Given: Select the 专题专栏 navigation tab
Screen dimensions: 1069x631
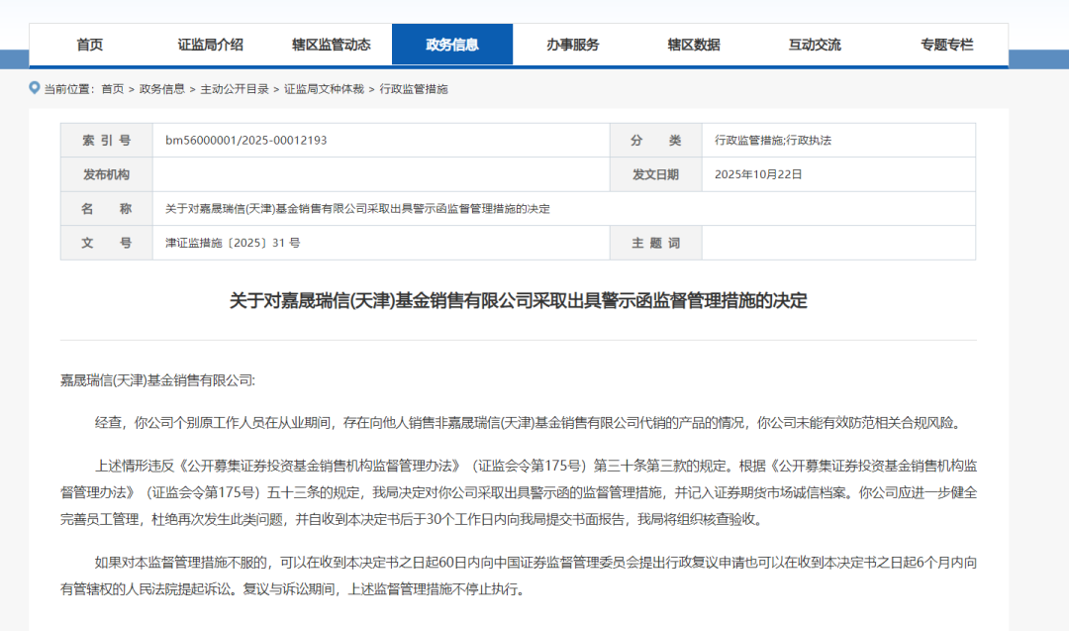Looking at the screenshot, I should pos(947,45).
